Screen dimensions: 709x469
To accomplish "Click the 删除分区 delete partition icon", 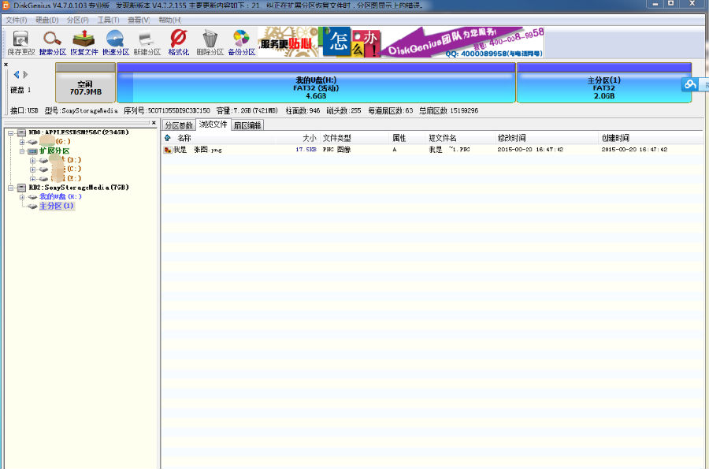I will tap(210, 43).
